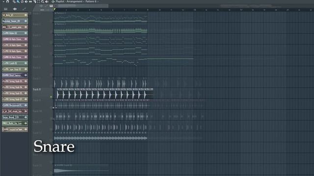
Task: Click audio icon on Dubstep_Snare_09 item
Action: [26, 21]
